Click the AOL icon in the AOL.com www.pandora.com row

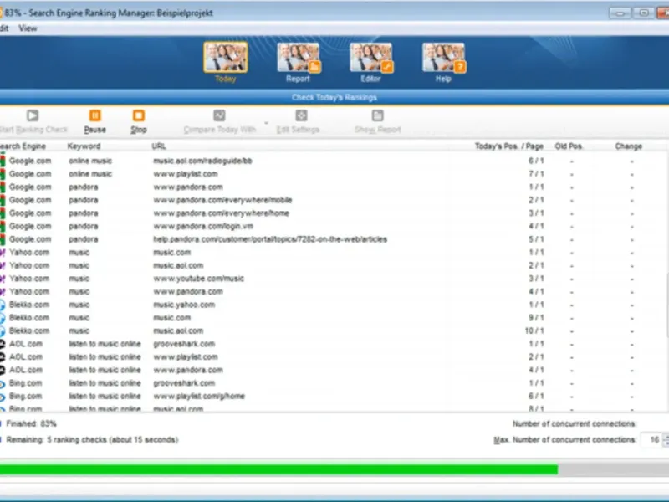3,370
